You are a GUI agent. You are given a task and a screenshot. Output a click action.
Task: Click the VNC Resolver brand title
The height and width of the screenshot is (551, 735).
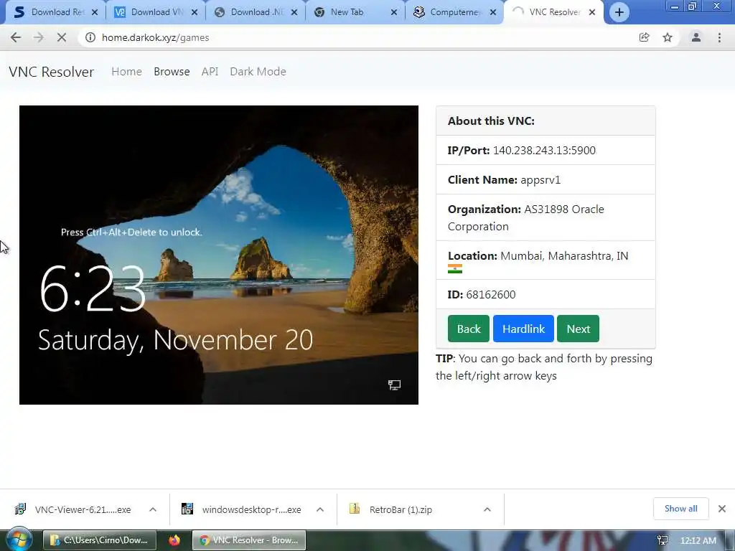point(51,72)
